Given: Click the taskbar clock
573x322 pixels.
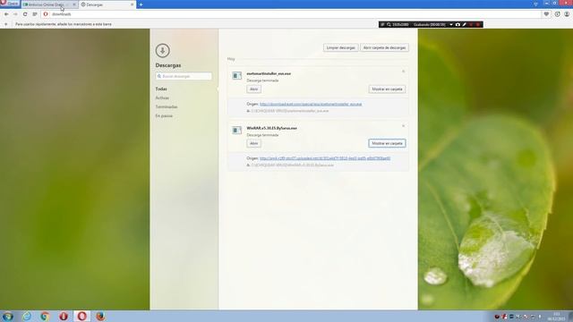Looking at the screenshot, I should [557, 317].
